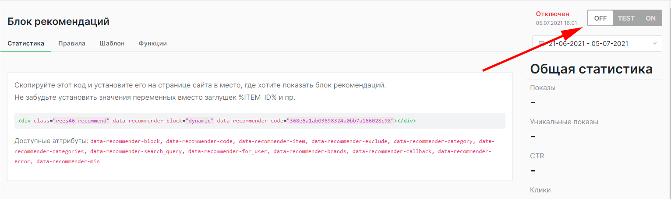This screenshot has height=199, width=671.
Task: Turn the recommendation block ON
Action: point(650,18)
